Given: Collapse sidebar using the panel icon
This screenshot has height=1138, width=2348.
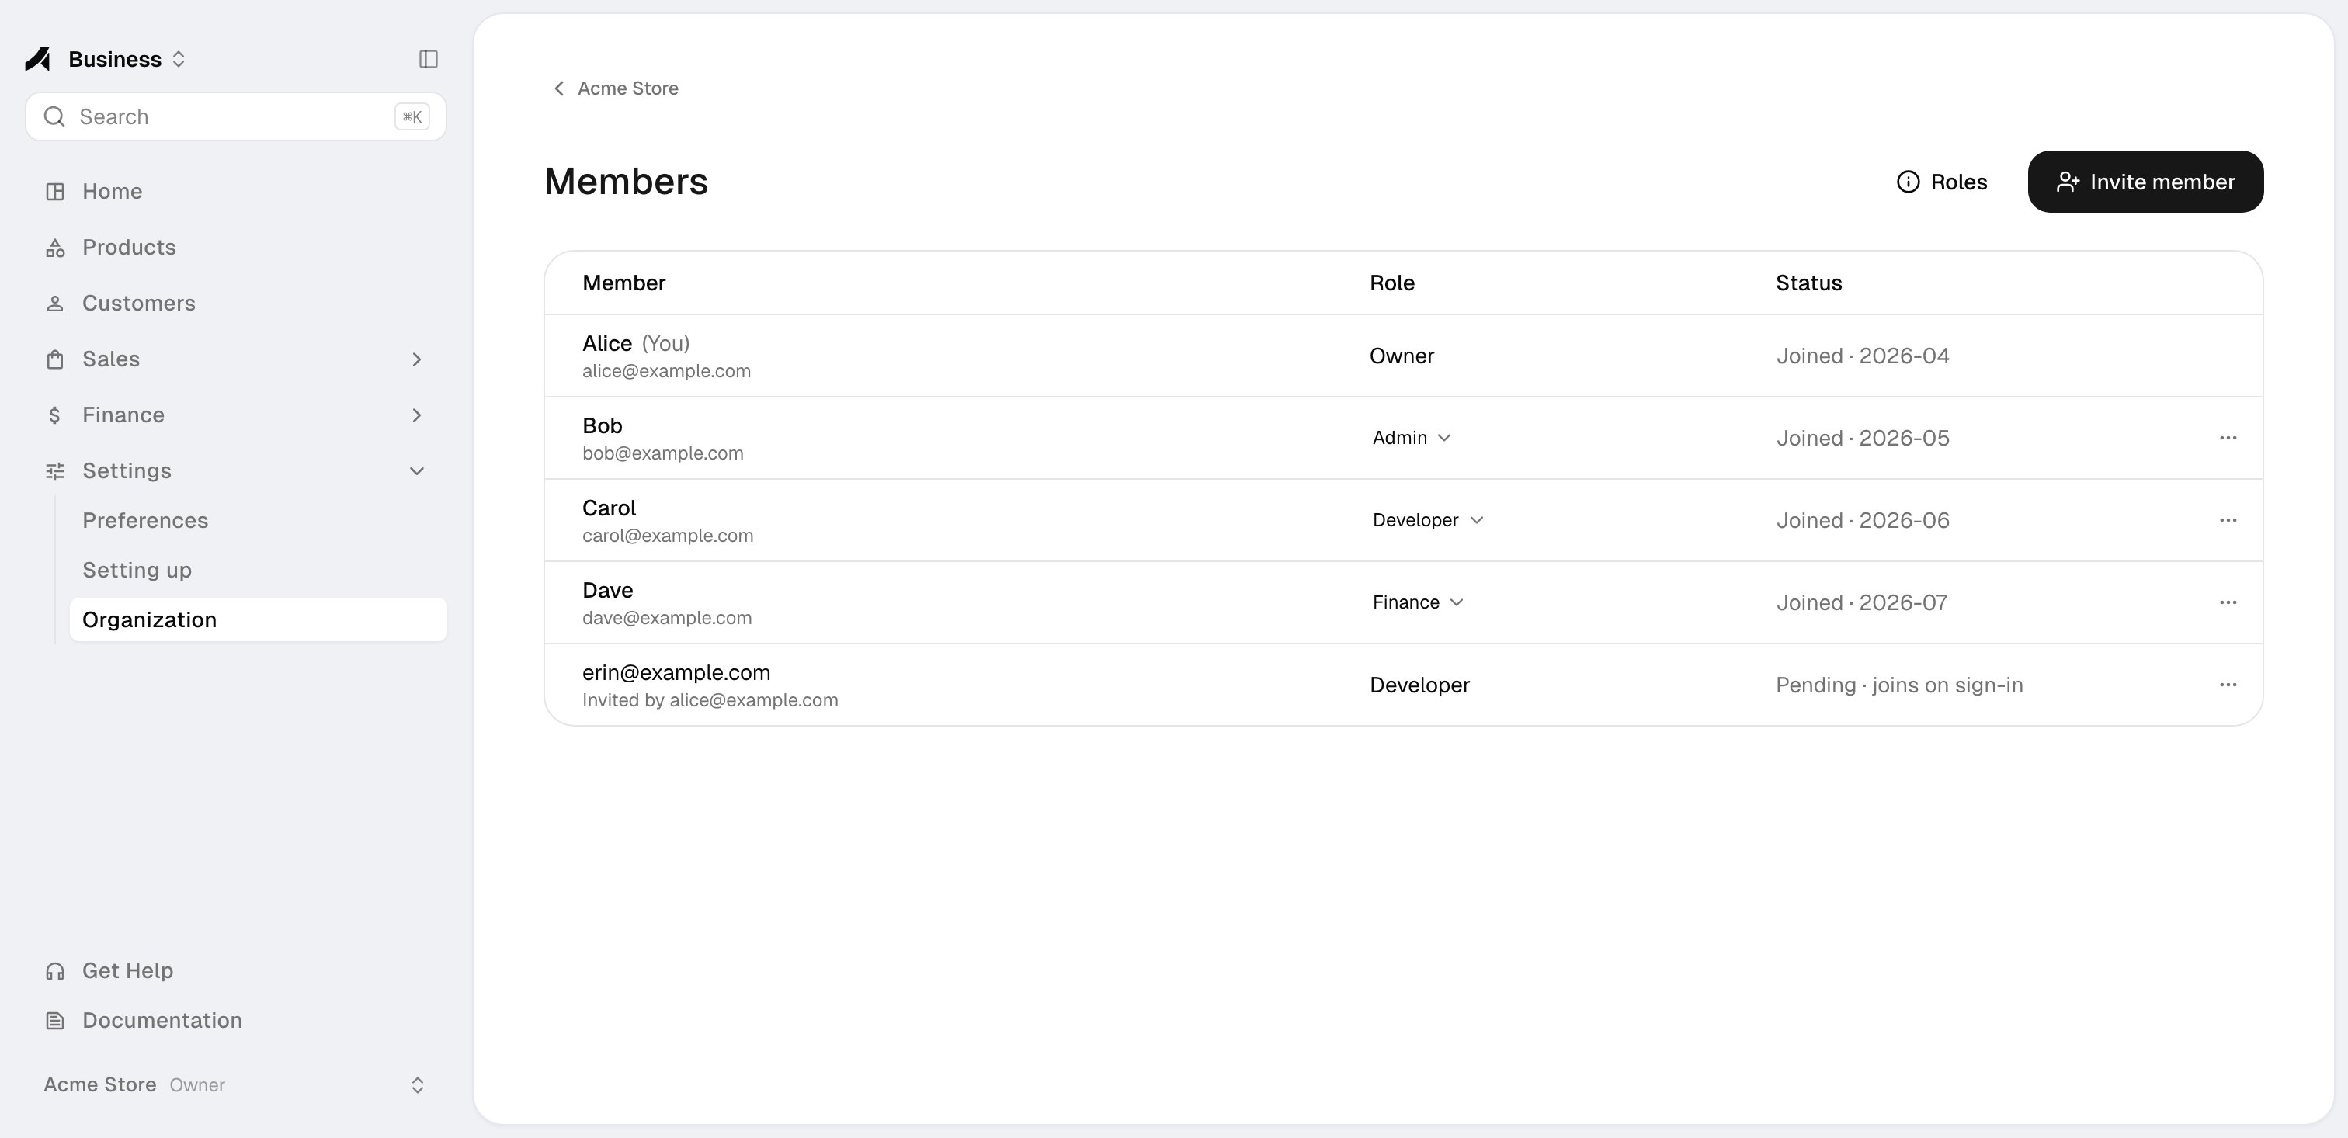Looking at the screenshot, I should pyautogui.click(x=428, y=59).
